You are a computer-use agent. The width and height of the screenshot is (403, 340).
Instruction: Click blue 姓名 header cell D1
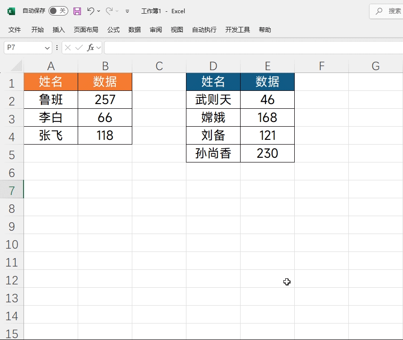[x=213, y=82]
